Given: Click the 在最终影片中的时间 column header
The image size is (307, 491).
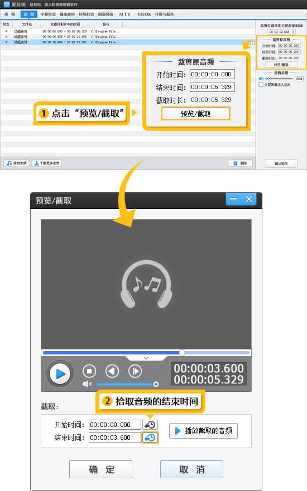Looking at the screenshot, I should coord(65,25).
